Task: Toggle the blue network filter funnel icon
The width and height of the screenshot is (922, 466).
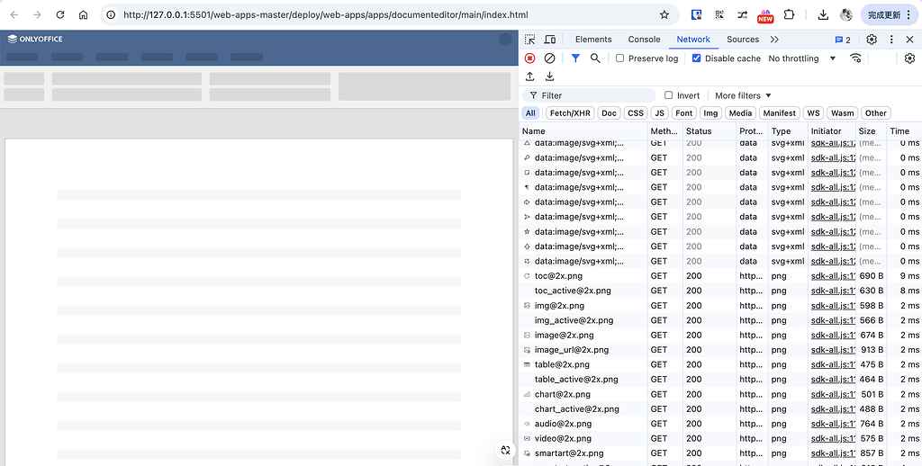Action: point(575,58)
